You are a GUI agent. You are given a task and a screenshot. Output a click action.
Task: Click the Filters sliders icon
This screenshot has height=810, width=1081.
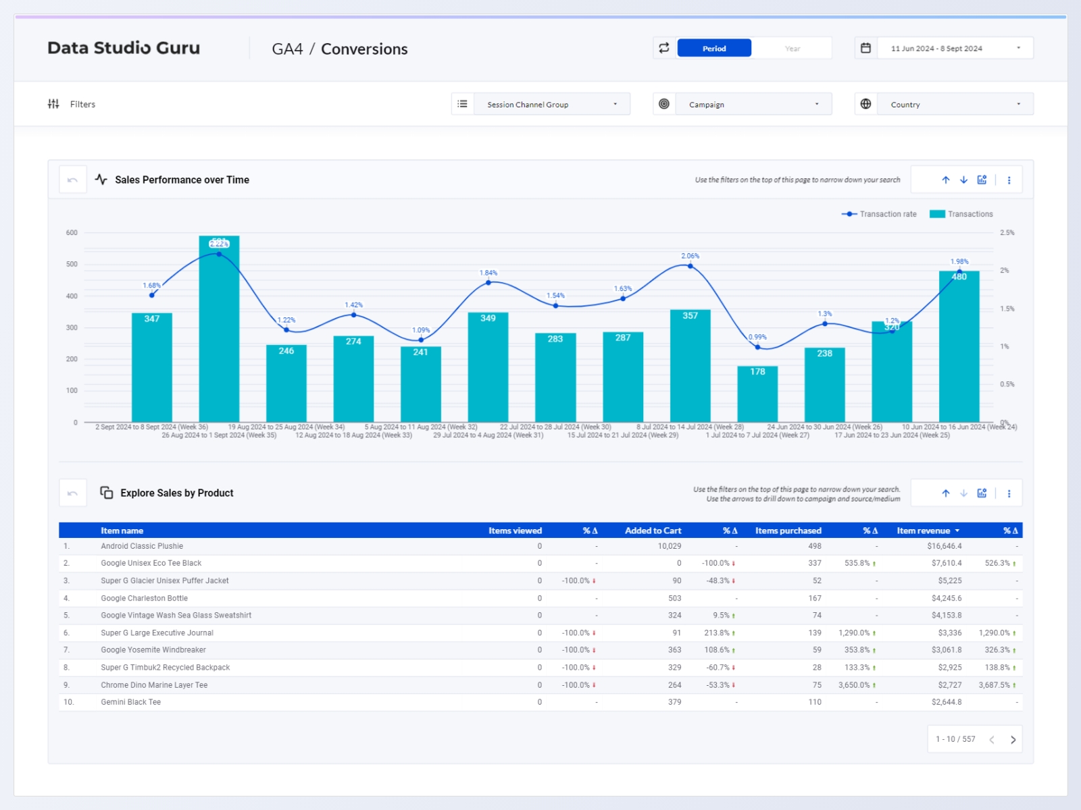point(53,104)
